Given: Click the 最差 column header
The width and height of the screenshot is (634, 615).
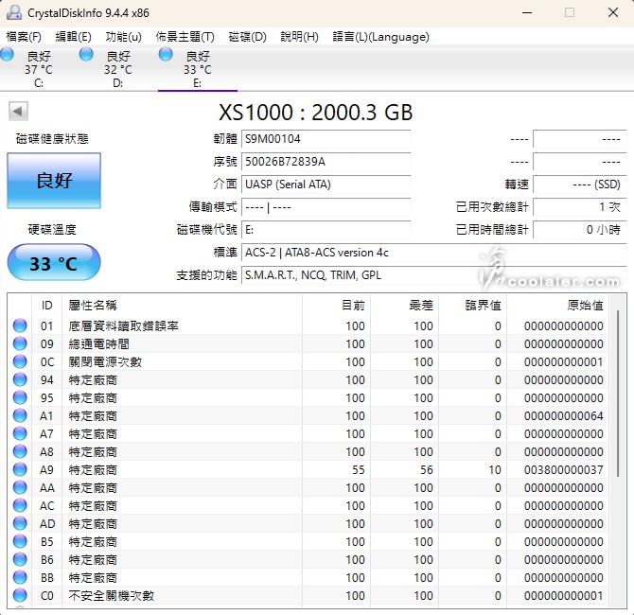Looking at the screenshot, I should (404, 306).
